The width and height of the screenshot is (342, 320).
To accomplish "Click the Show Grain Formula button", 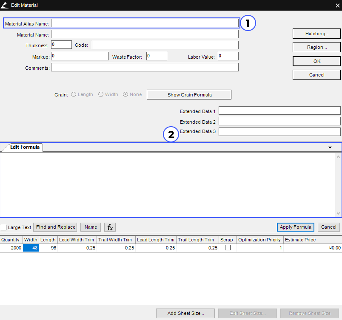I will click(x=189, y=94).
